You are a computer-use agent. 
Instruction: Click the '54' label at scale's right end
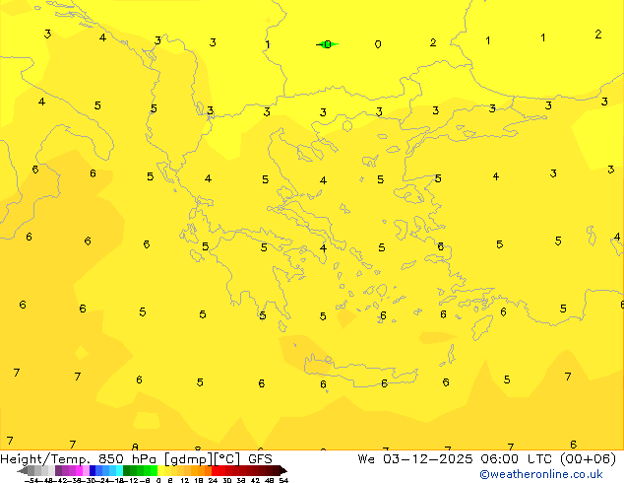point(283,480)
